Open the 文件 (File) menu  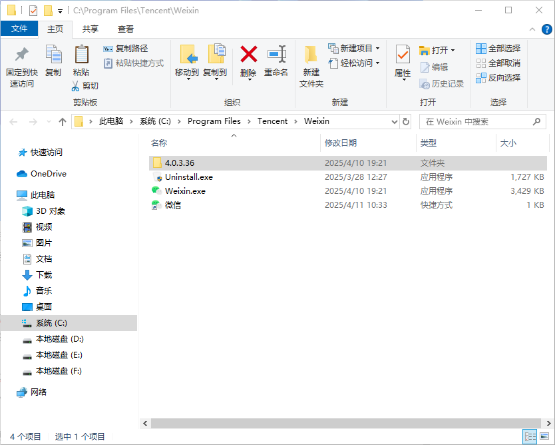click(19, 29)
